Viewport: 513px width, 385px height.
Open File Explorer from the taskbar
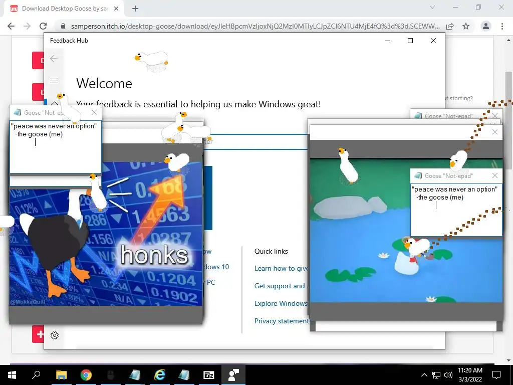point(62,375)
